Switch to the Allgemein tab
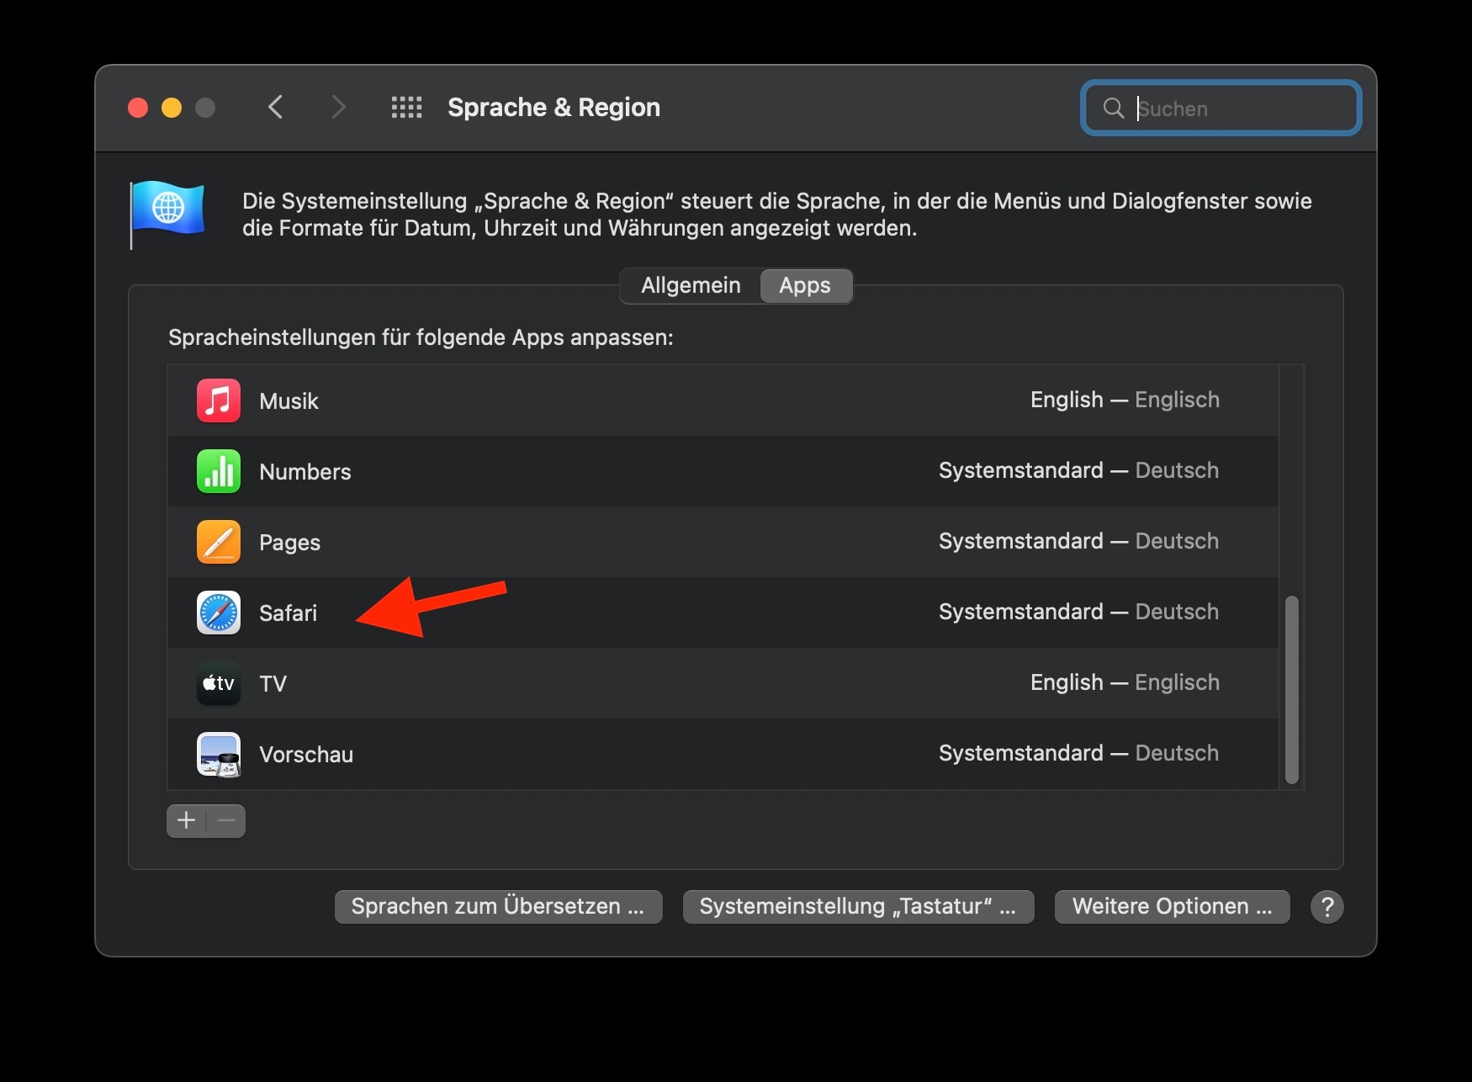The width and height of the screenshot is (1472, 1082). tap(691, 286)
